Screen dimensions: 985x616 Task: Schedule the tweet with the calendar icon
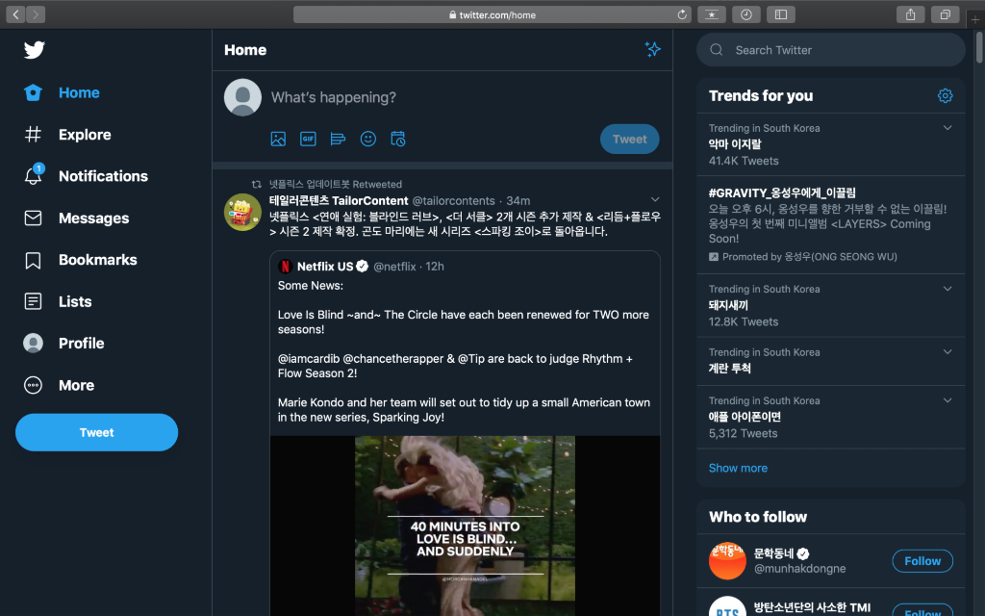click(398, 139)
